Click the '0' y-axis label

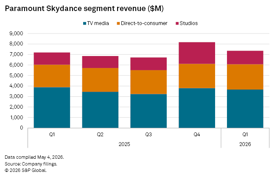(22, 128)
